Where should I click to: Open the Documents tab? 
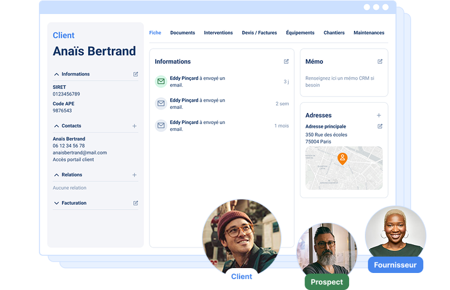182,33
